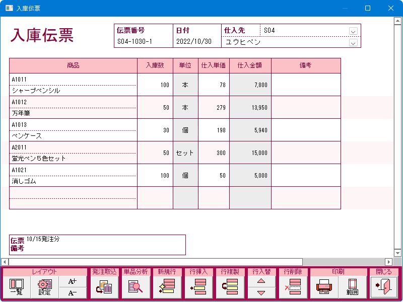Decrease font size with A− button
The image size is (403, 302).
73,293
